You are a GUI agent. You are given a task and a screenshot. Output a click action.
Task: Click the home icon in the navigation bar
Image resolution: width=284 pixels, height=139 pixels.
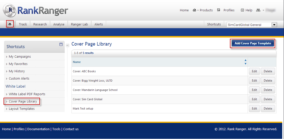tap(10, 24)
